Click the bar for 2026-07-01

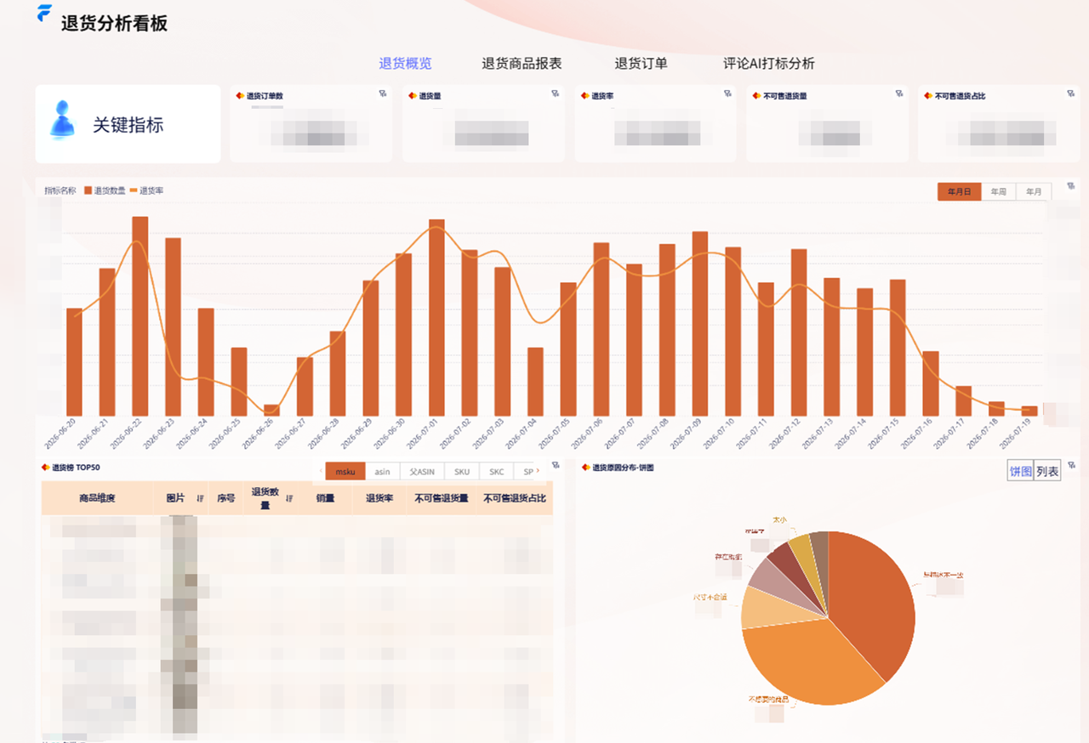click(x=436, y=317)
